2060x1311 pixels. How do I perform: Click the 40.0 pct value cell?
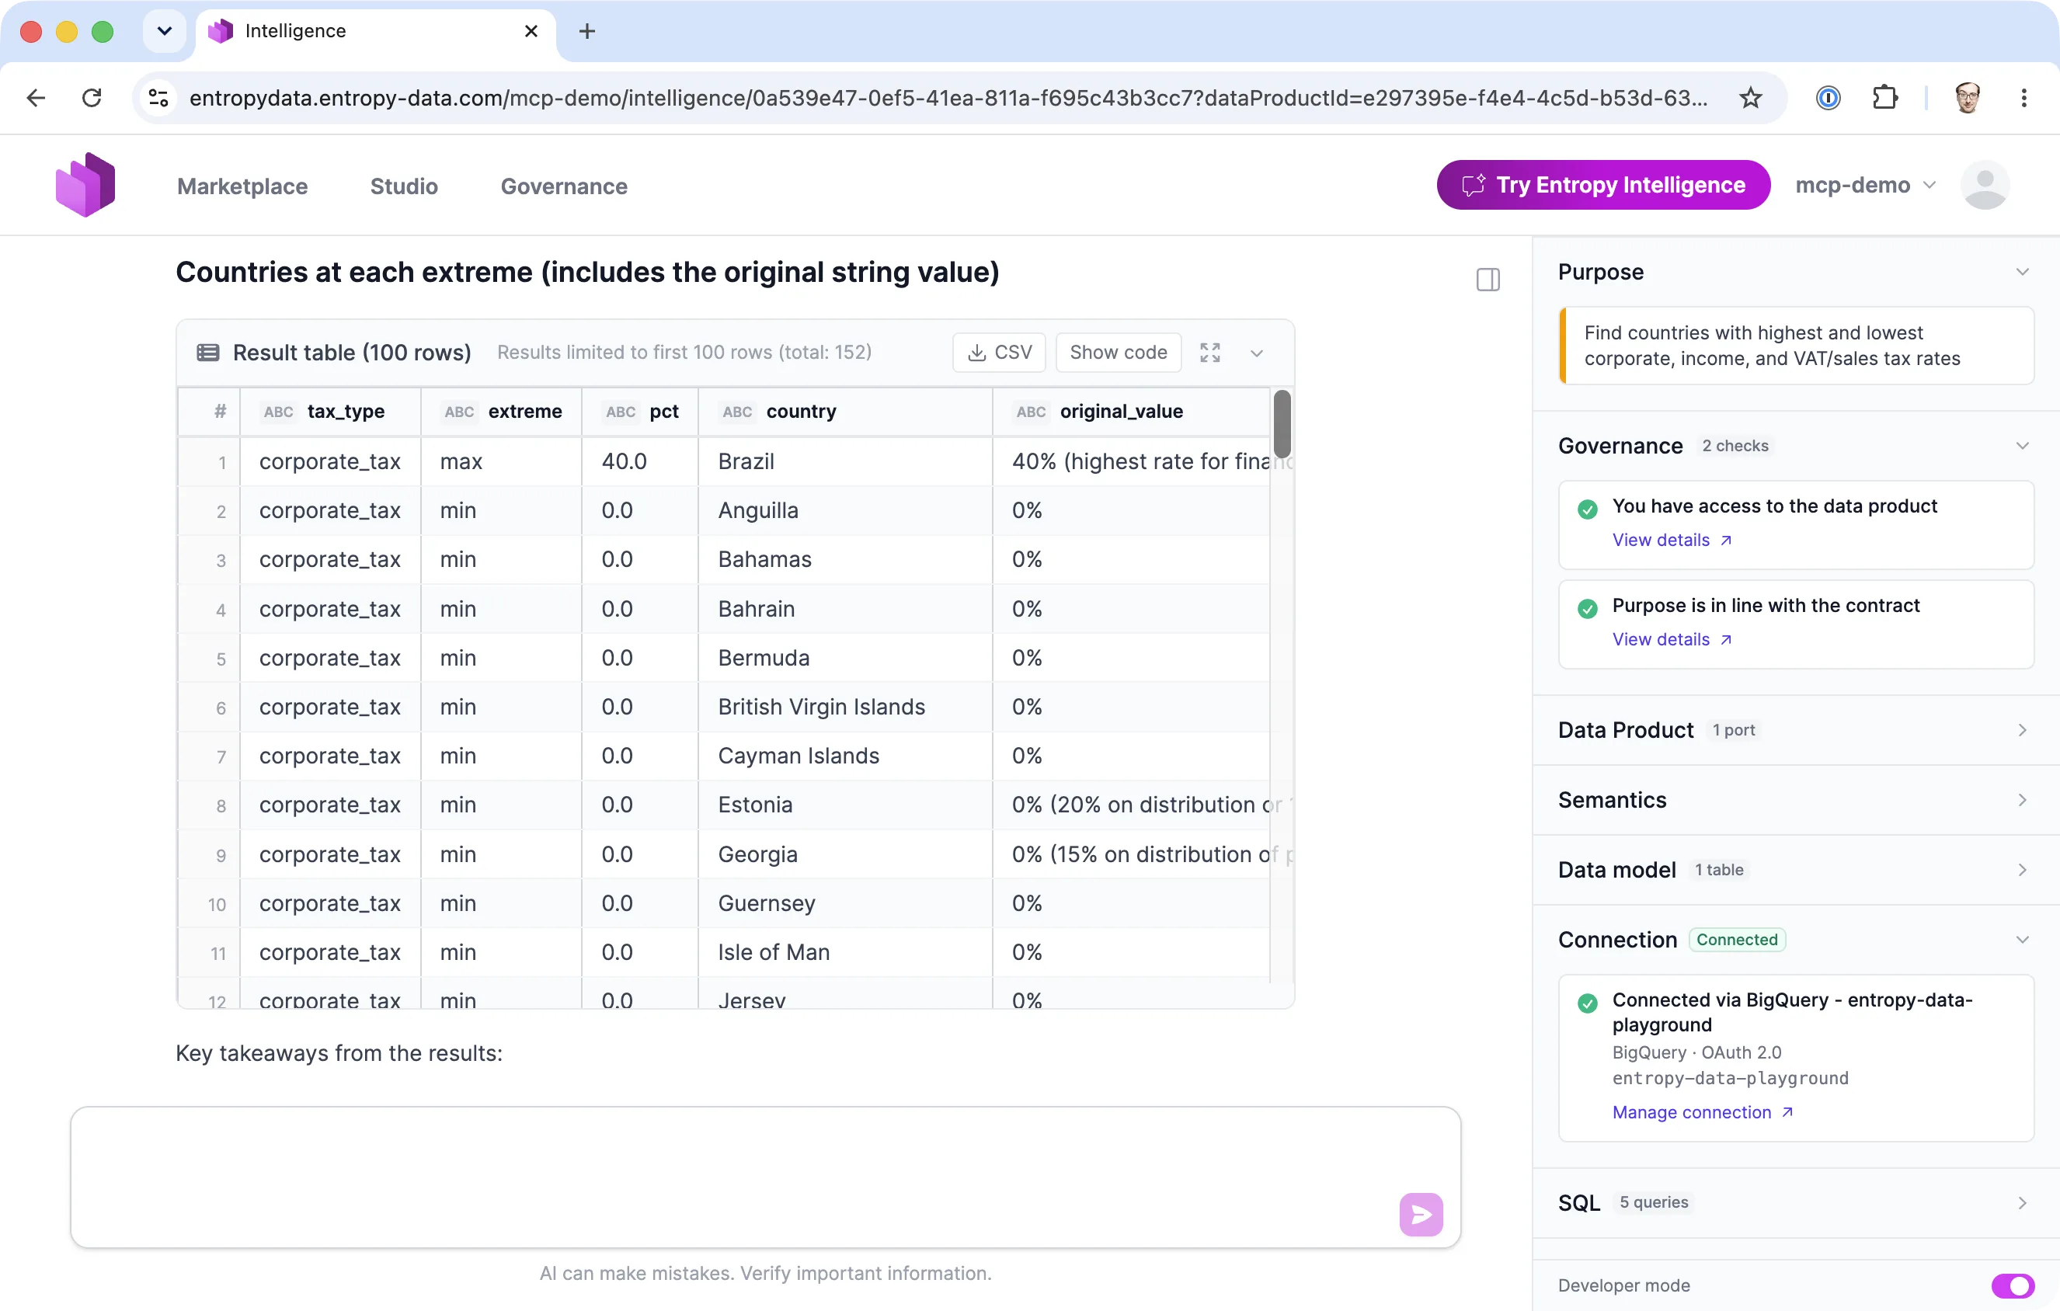(640, 462)
